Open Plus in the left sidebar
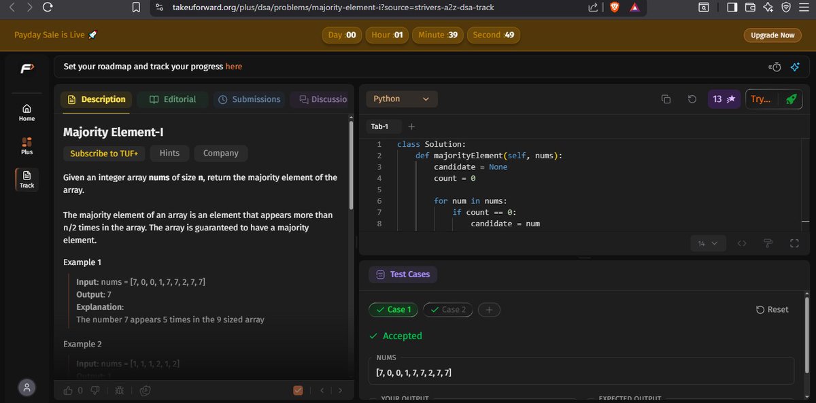 click(x=27, y=146)
